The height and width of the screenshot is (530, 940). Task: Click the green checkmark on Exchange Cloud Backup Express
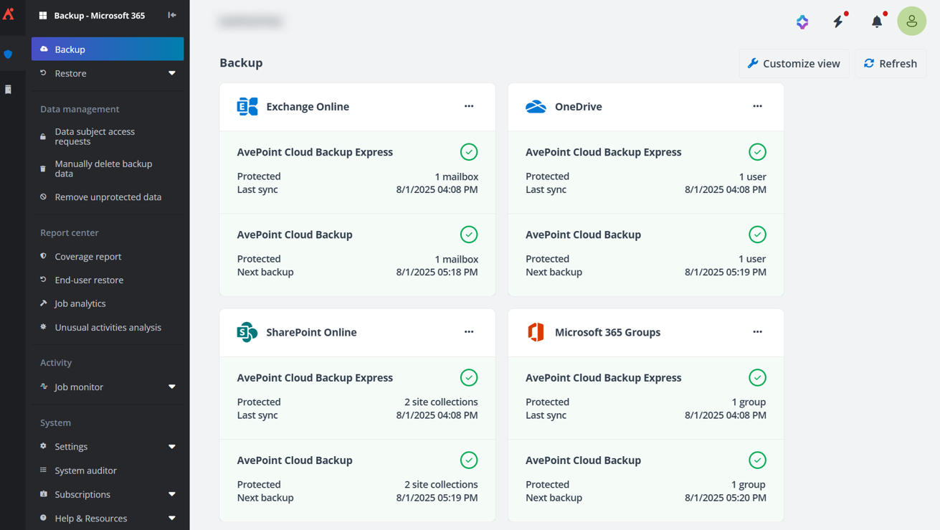tap(469, 151)
